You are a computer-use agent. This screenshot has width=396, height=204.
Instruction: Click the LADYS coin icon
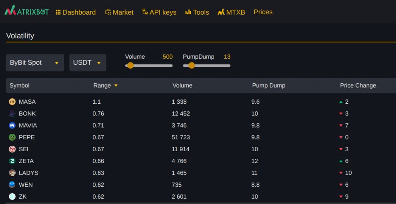click(x=12, y=173)
